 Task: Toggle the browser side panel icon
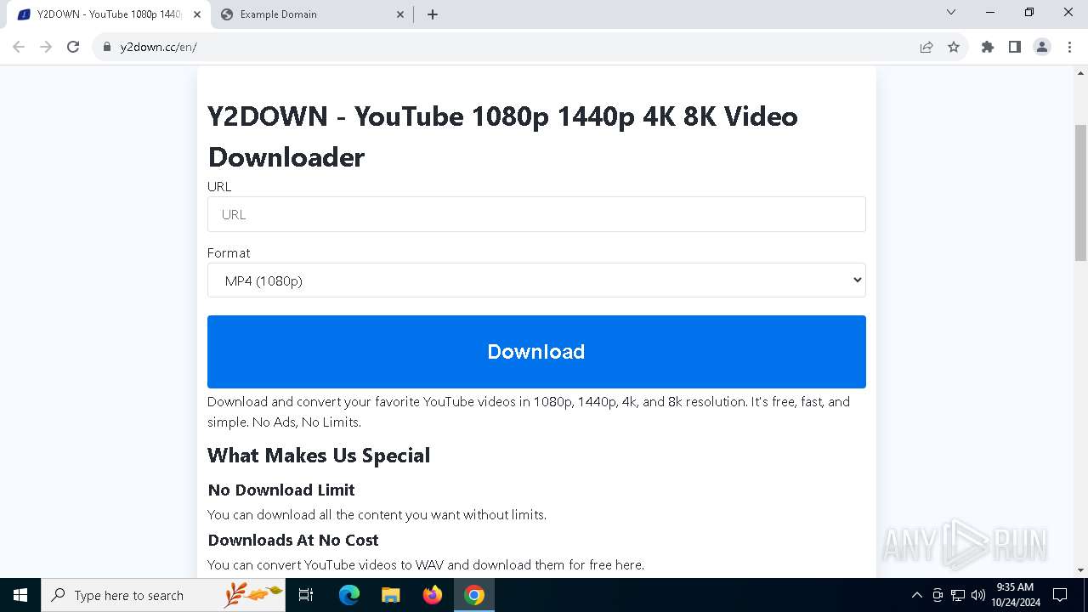(x=1015, y=47)
